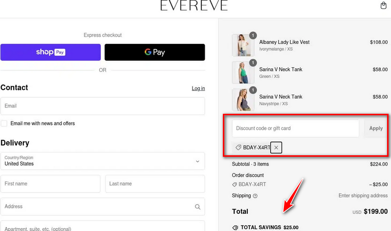The height and width of the screenshot is (231, 391).
Task: Select the Last name field
Action: pos(155,184)
